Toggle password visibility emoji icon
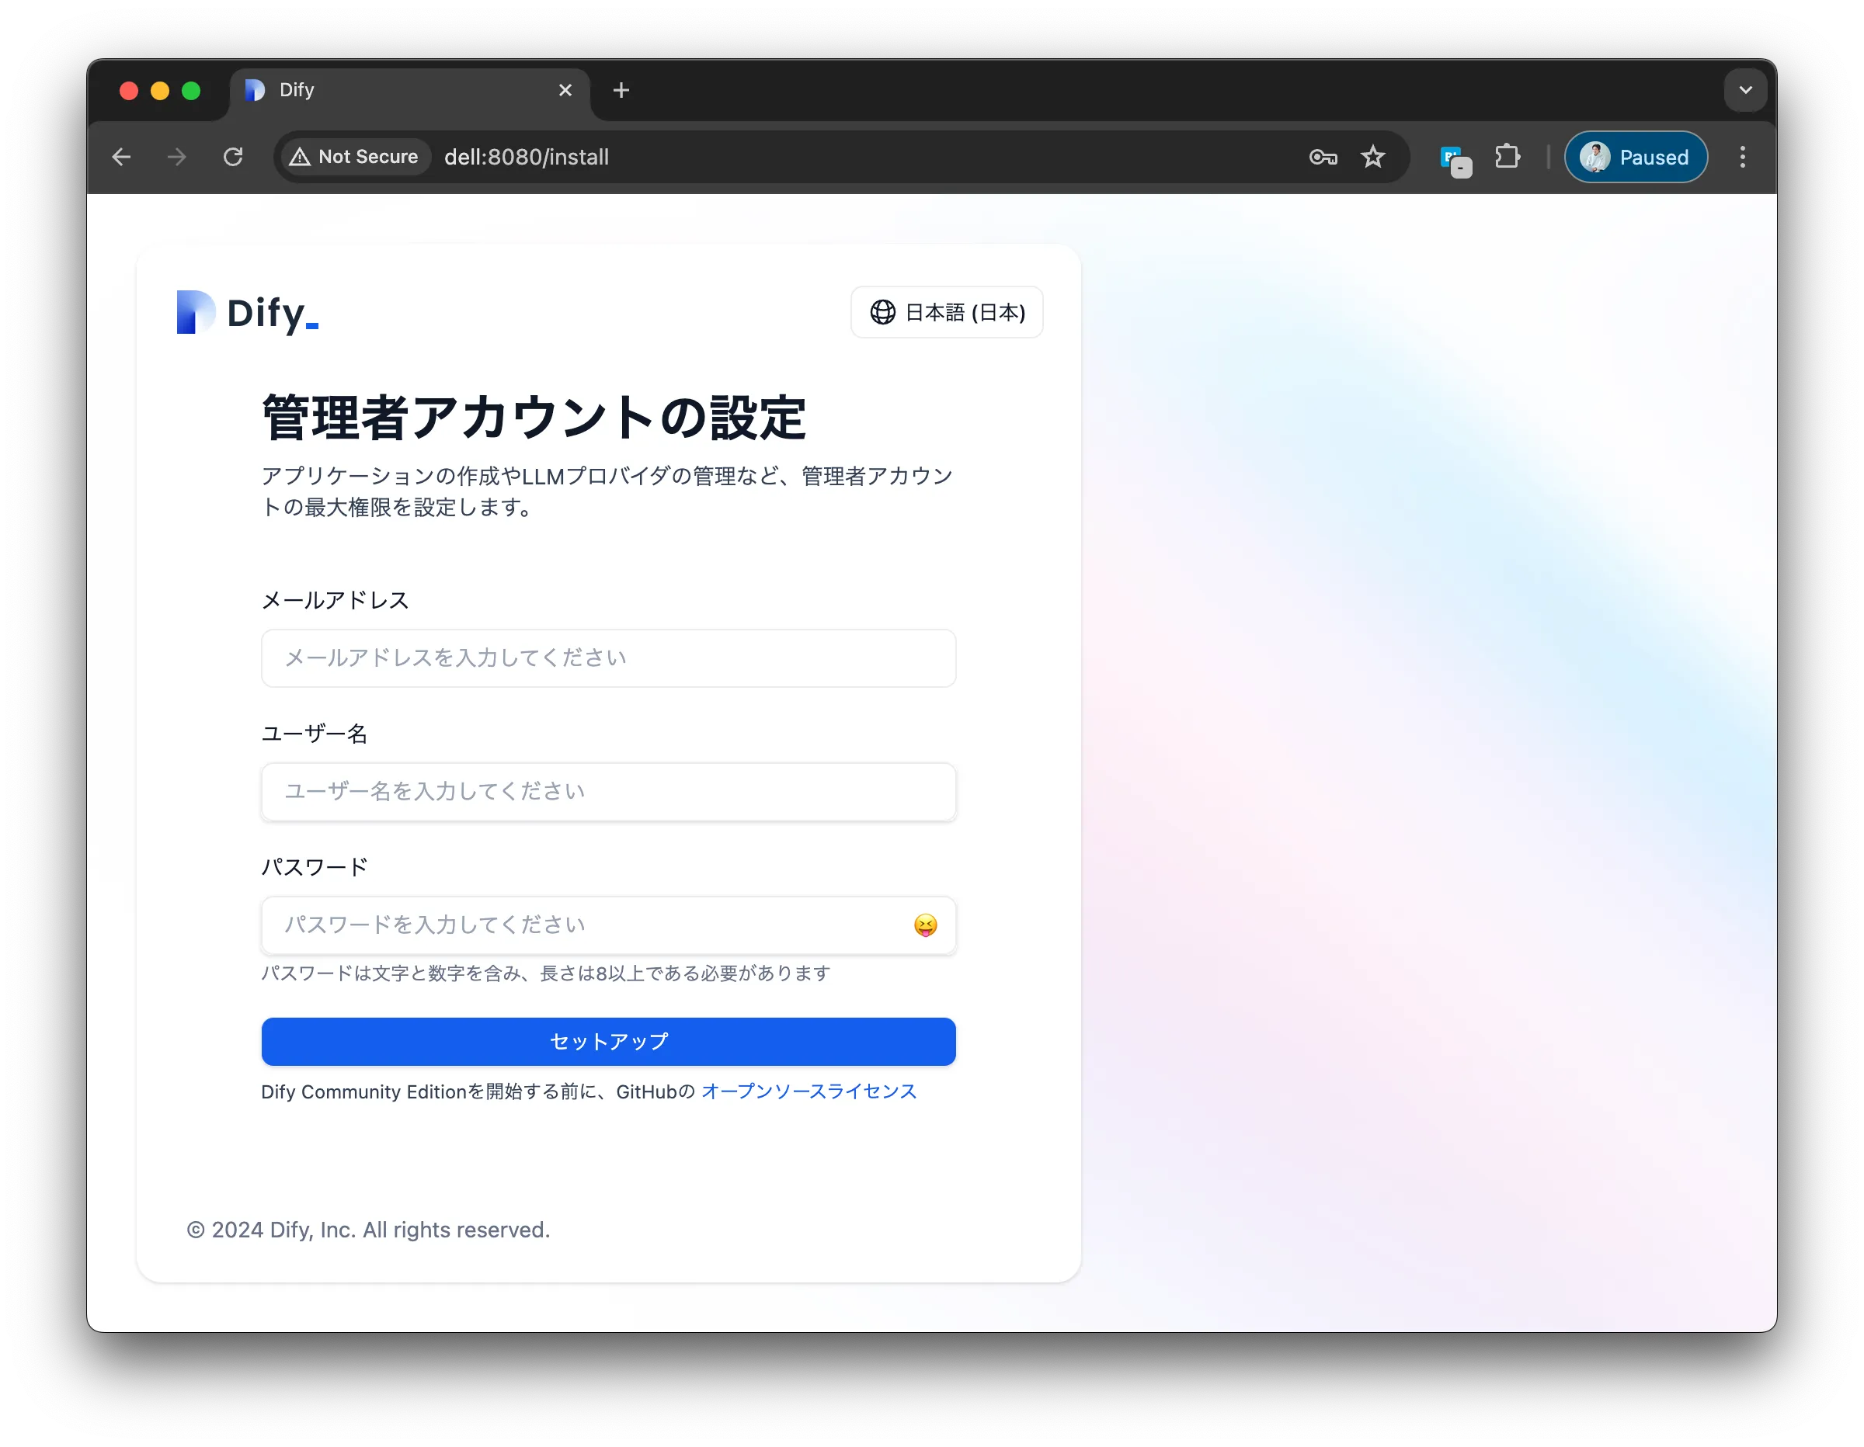1864x1447 pixels. (x=925, y=925)
